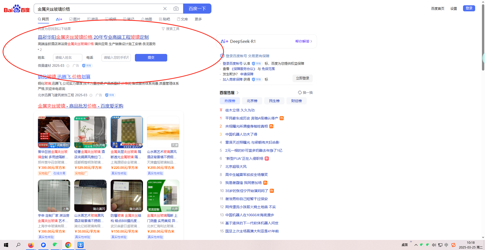Open the 百度爱采购 result title
Screen dimensions: 485x250
click(81, 106)
